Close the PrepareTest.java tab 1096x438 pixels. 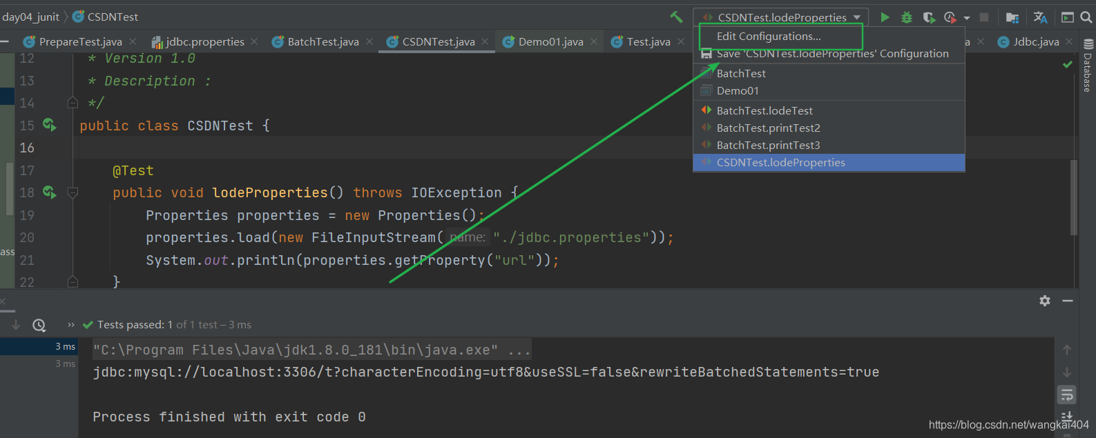click(133, 42)
